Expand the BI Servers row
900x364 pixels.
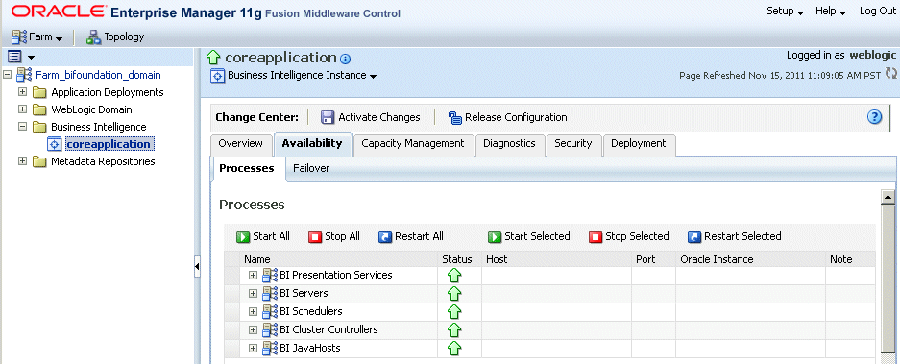tap(253, 294)
